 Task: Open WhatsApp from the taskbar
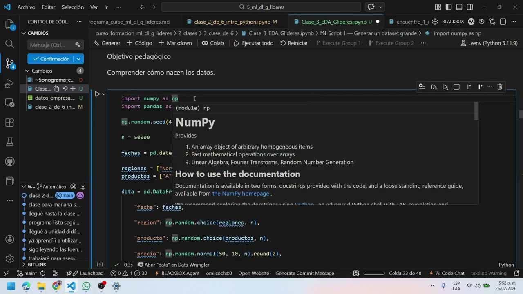tap(86, 286)
